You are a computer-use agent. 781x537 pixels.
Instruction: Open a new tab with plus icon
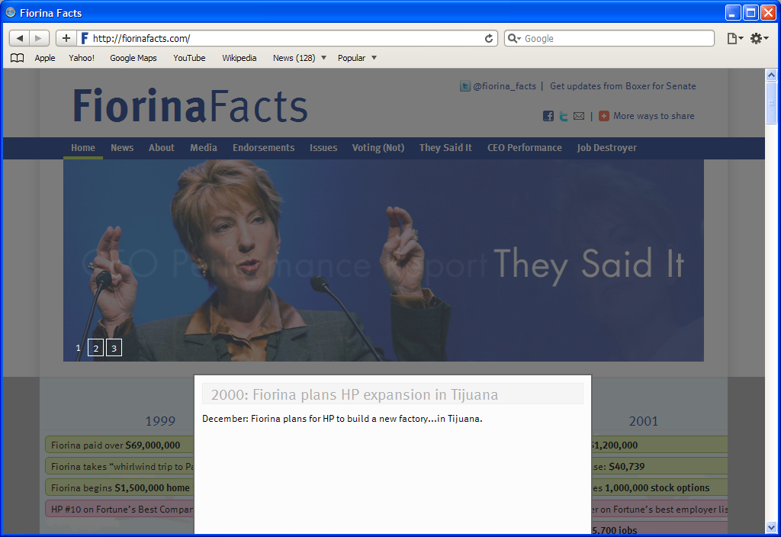66,37
